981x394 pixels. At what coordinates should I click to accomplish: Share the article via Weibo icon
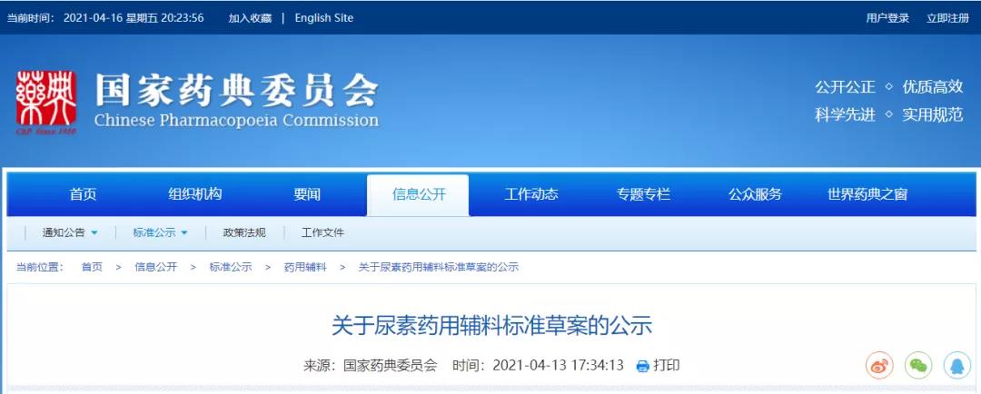point(879,365)
